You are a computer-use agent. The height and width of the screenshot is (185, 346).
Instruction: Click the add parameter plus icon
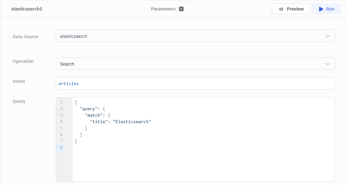click(x=181, y=9)
